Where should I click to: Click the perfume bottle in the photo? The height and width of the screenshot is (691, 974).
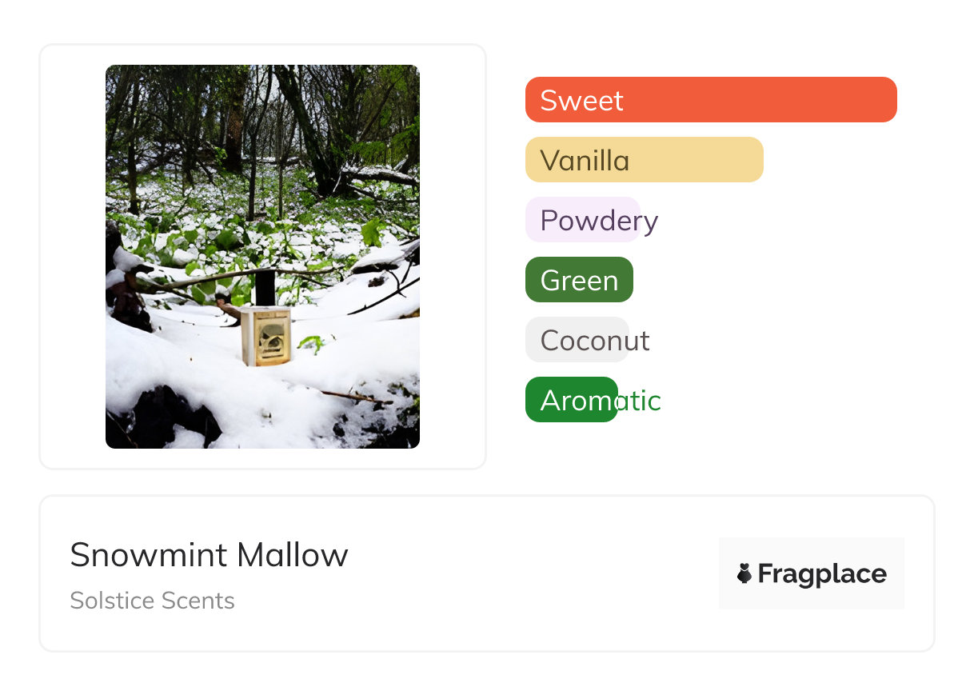click(265, 336)
